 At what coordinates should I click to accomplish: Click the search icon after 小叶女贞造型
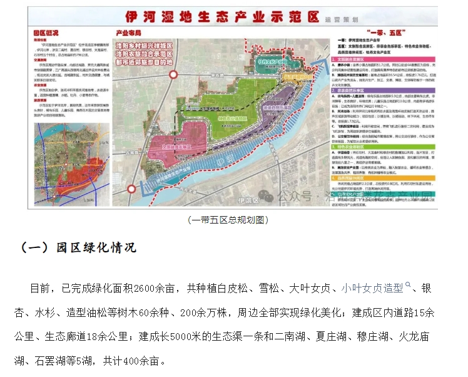coord(408,285)
